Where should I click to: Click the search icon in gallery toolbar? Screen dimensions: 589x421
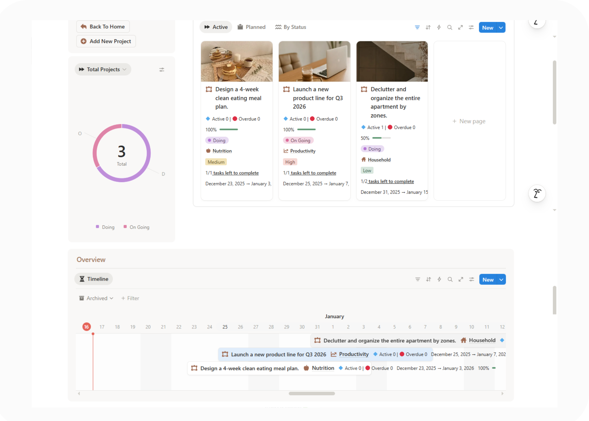click(x=450, y=27)
